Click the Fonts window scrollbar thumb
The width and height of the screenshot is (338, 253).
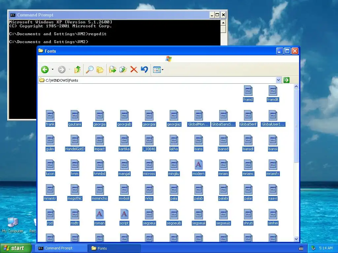tap(296, 126)
